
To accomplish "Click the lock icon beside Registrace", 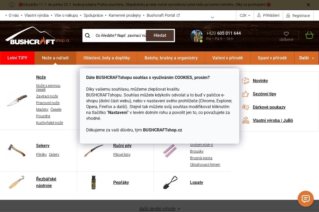I will 288,16.
